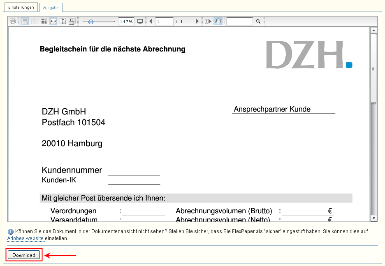Click the scrollbar down arrow
This screenshot has height=266, width=385.
[373, 218]
